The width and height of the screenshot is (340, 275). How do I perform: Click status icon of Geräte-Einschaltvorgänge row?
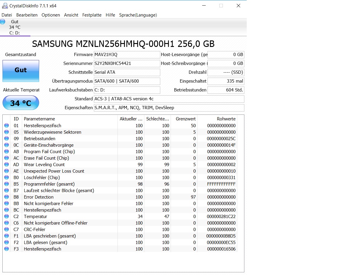[6, 145]
